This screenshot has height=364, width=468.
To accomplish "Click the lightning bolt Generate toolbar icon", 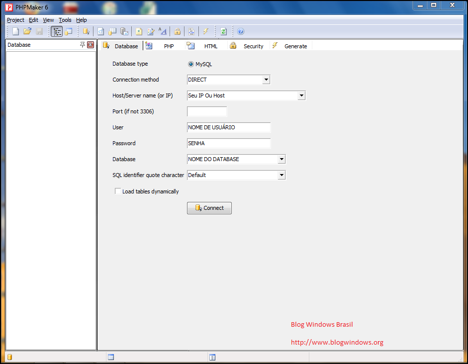I will coord(206,31).
